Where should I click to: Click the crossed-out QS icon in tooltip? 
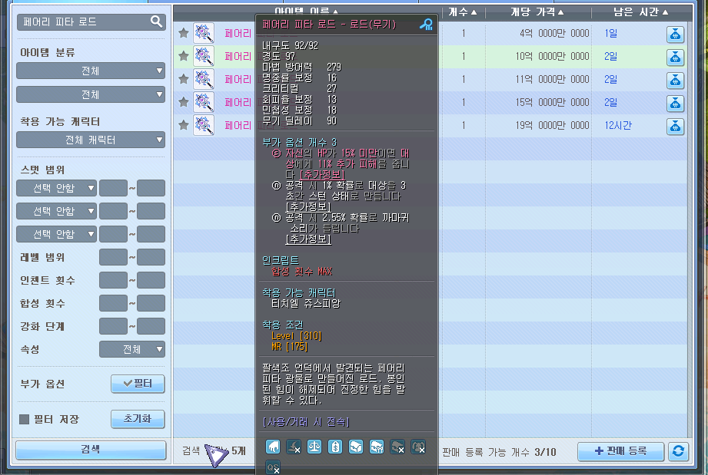(x=273, y=467)
